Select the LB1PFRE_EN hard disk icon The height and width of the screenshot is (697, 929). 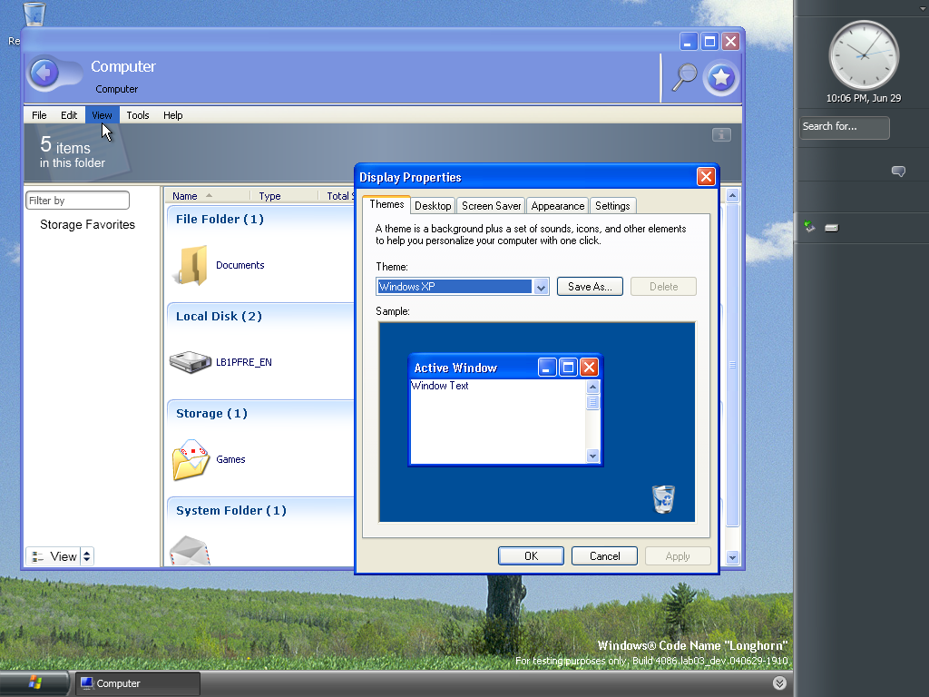tap(191, 362)
